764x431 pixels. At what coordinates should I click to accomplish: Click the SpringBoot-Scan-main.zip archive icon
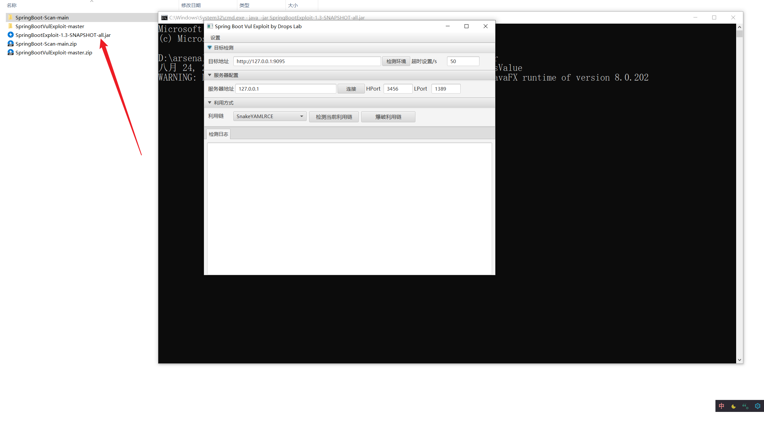11,44
